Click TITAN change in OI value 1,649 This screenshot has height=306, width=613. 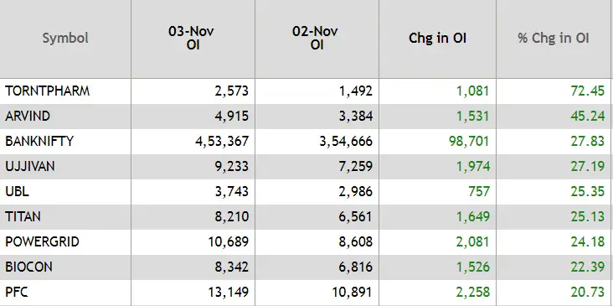click(x=472, y=216)
